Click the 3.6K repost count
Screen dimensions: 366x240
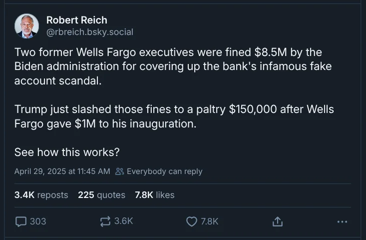[x=123, y=221]
